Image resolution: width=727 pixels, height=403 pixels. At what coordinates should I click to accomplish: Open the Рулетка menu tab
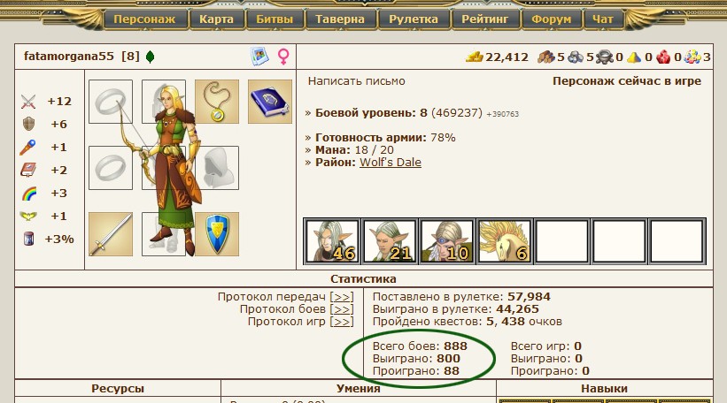(x=414, y=19)
